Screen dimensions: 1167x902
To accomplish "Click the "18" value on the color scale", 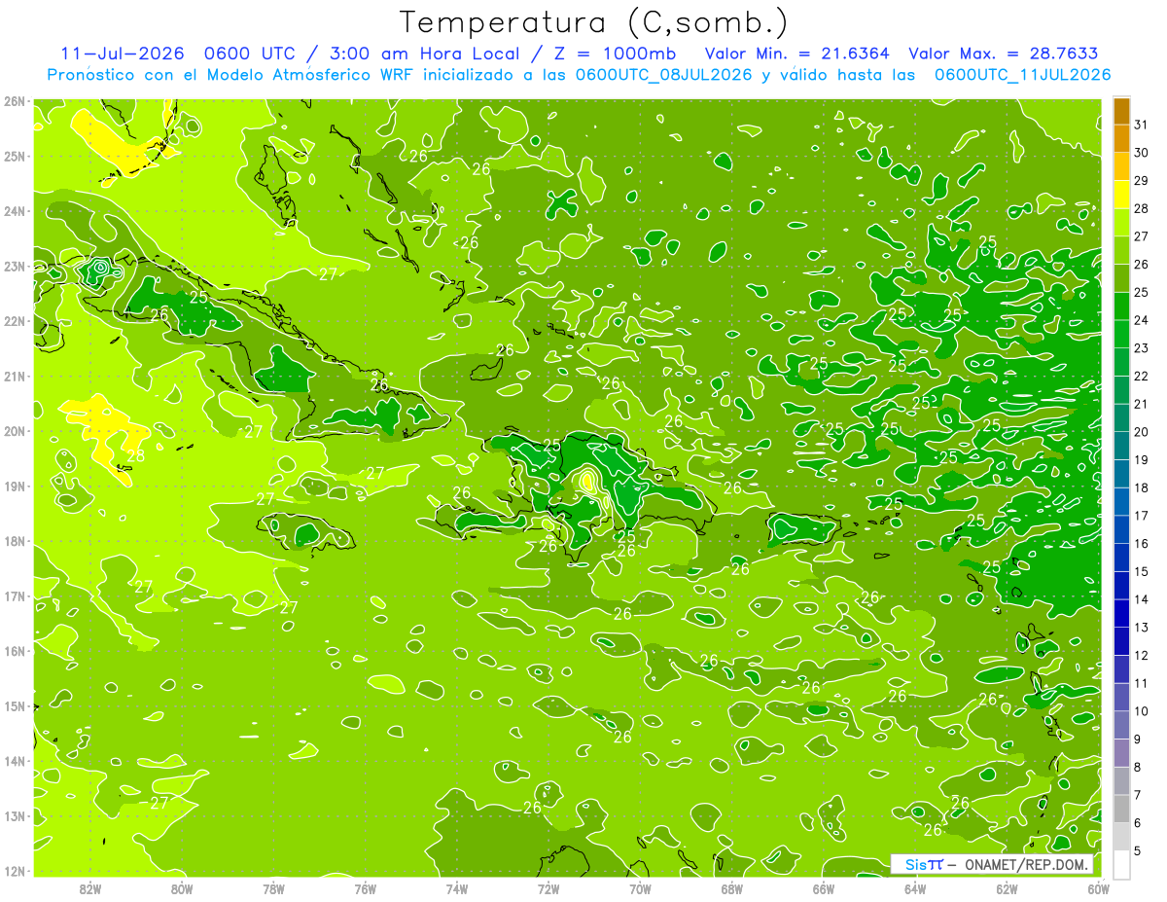I will tap(1141, 487).
